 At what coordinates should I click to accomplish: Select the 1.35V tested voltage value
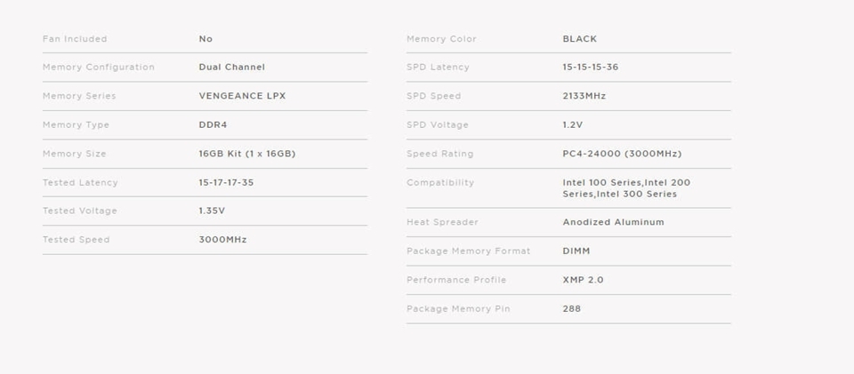pos(211,211)
